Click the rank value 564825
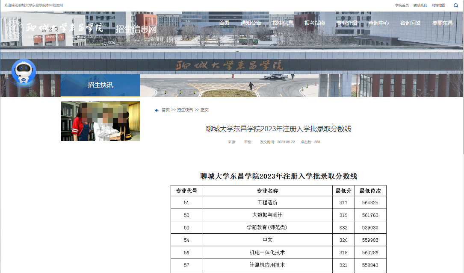This screenshot has width=464, height=273. coord(370,203)
